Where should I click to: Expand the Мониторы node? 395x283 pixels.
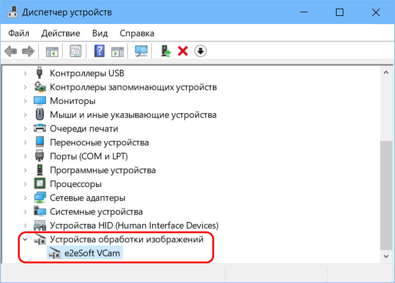(25, 101)
